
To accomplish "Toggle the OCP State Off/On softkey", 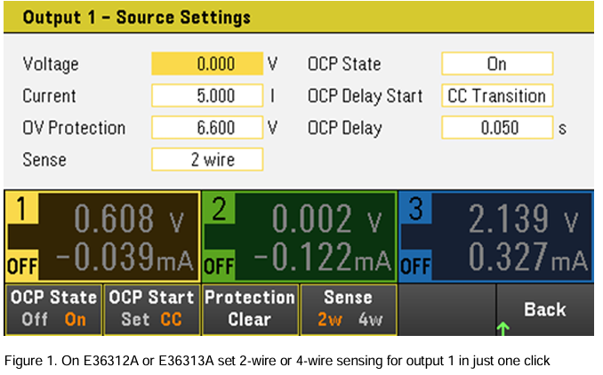I will [x=53, y=309].
